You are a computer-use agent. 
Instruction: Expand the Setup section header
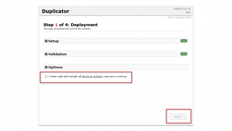(53, 41)
